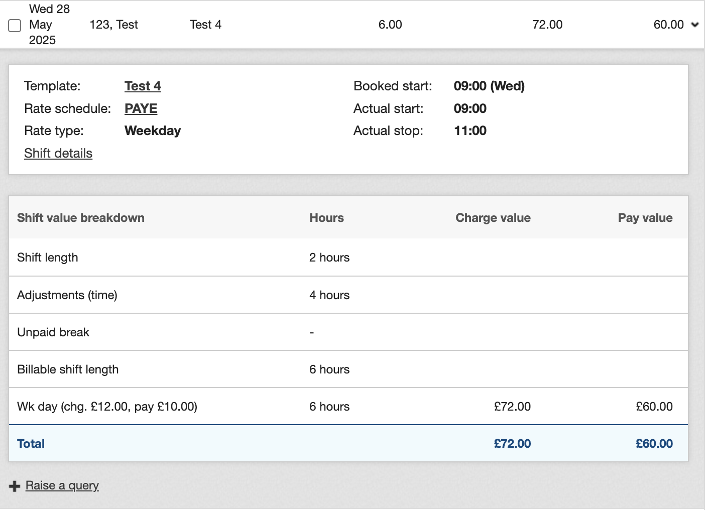Open the Test 4 template link
This screenshot has height=510, width=706.
click(143, 86)
